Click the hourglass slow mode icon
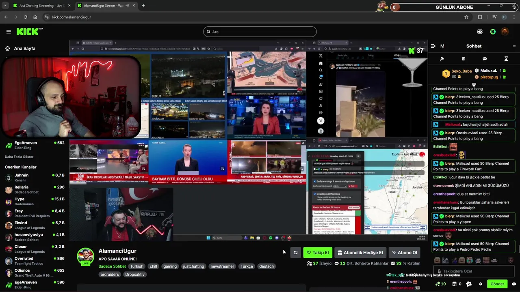 coord(506,59)
